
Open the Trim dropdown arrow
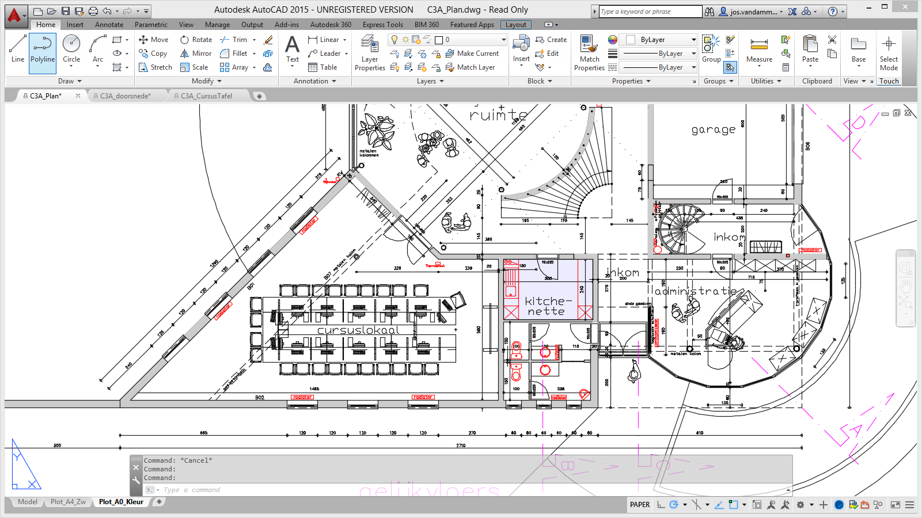pyautogui.click(x=254, y=40)
